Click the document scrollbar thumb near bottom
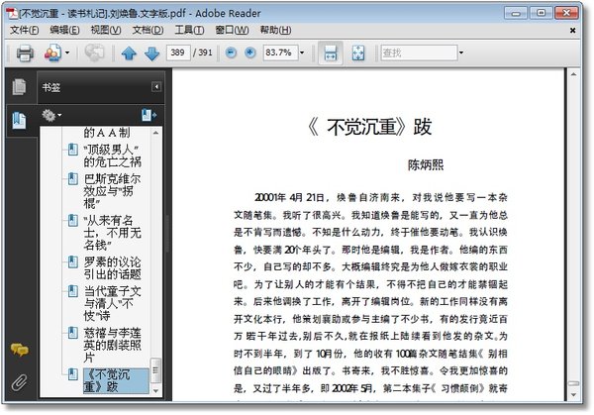The width and height of the screenshot is (594, 415). 573,383
